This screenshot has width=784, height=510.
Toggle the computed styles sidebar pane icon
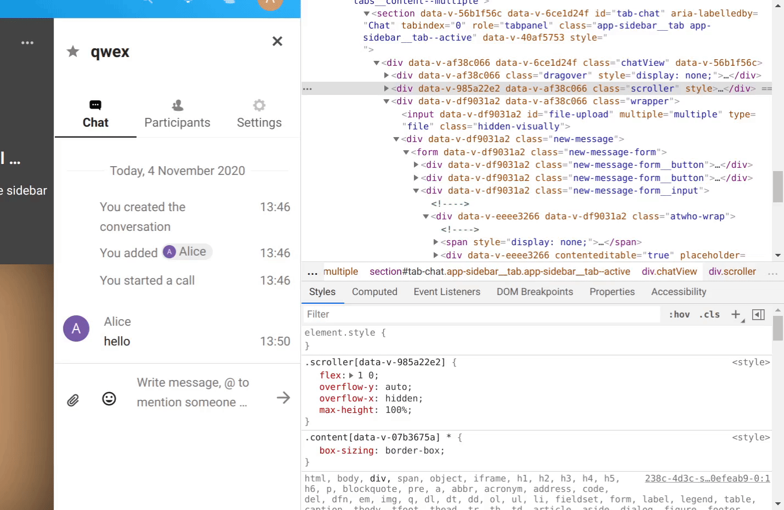click(x=758, y=314)
